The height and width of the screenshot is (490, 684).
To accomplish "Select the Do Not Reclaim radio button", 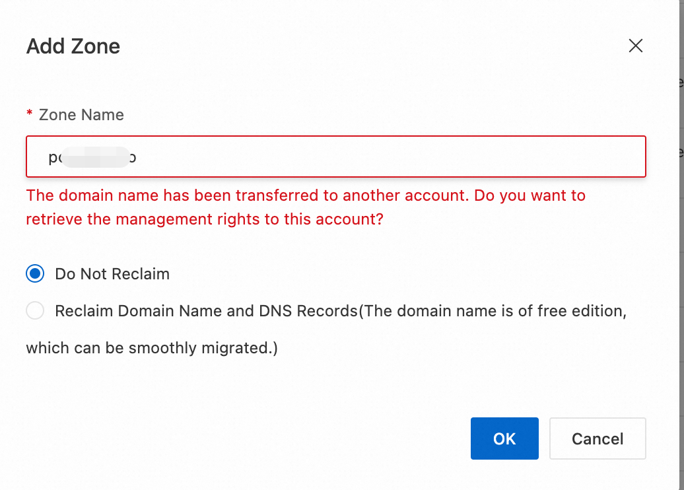I will (x=35, y=274).
